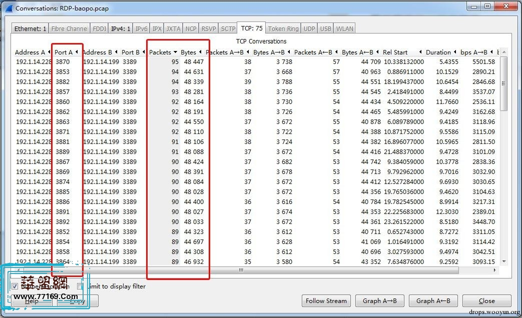Image resolution: width=522 pixels, height=318 pixels.
Task: Click the vertical scrollbar down arrow
Action: click(x=503, y=261)
